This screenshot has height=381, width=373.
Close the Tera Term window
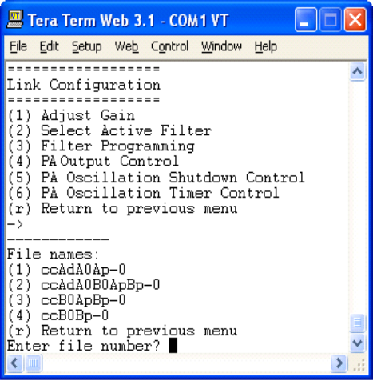coord(355,20)
